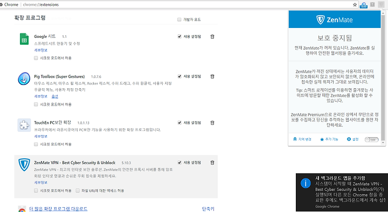The image size is (388, 212).
Task: Open the 옵션 link for Pig Toolbox
Action: point(54,96)
